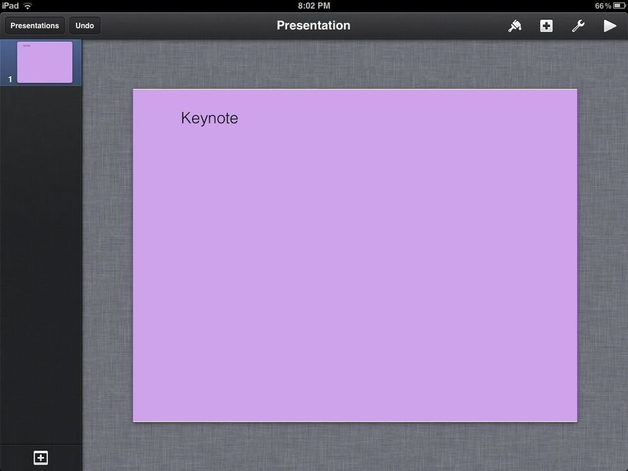Tap the empty purple slide center
Screen dimensions: 628x471
click(x=354, y=269)
